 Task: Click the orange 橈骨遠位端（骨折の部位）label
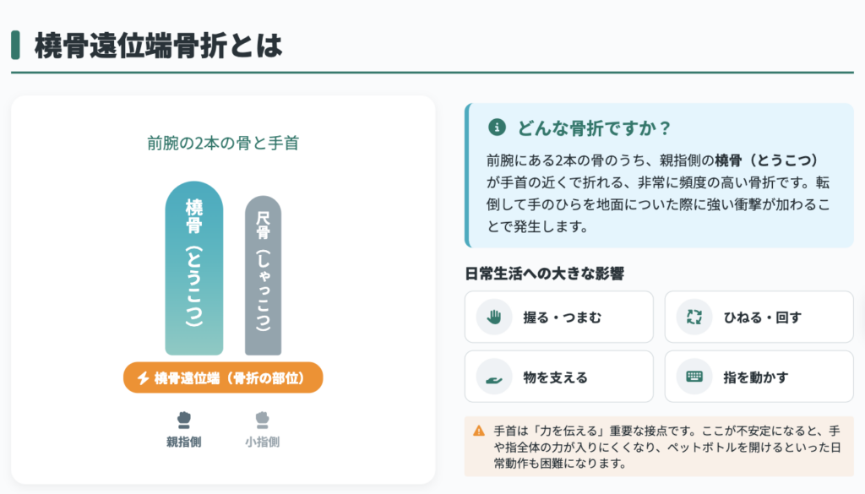[x=223, y=377]
